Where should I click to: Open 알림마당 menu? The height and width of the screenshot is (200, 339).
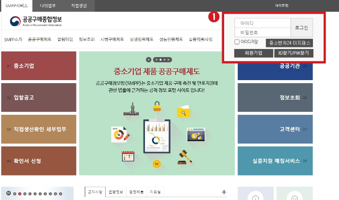pos(65,39)
